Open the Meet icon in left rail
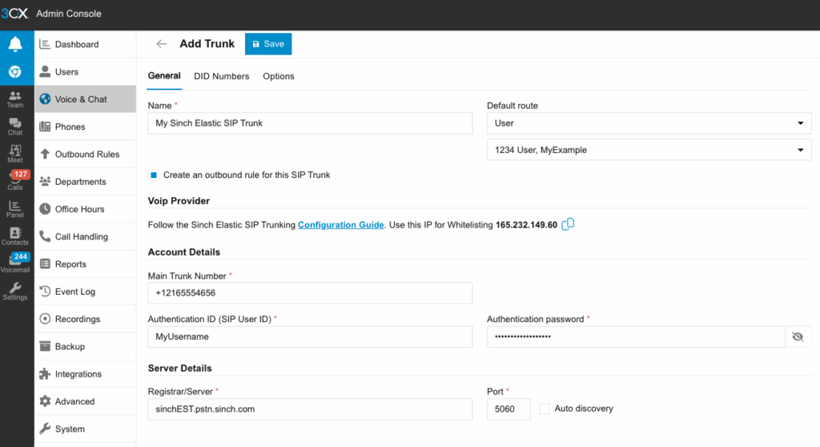The image size is (820, 447). pos(15,154)
